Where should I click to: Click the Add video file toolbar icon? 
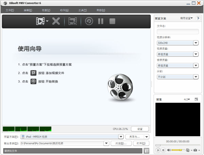[40, 21]
